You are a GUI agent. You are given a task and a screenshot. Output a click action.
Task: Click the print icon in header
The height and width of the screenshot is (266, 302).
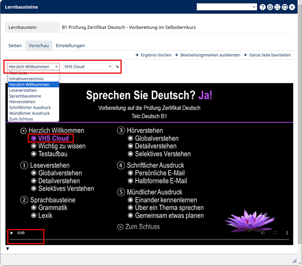pos(270,7)
